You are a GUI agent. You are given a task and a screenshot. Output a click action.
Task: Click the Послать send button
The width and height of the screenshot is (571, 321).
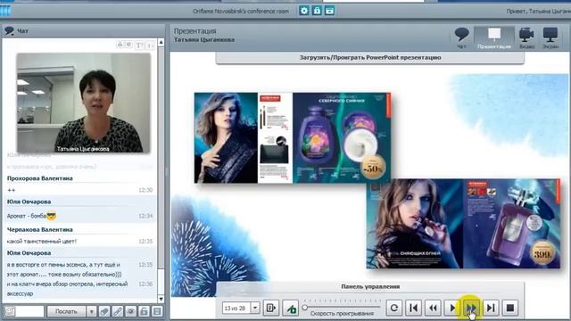[x=66, y=311]
